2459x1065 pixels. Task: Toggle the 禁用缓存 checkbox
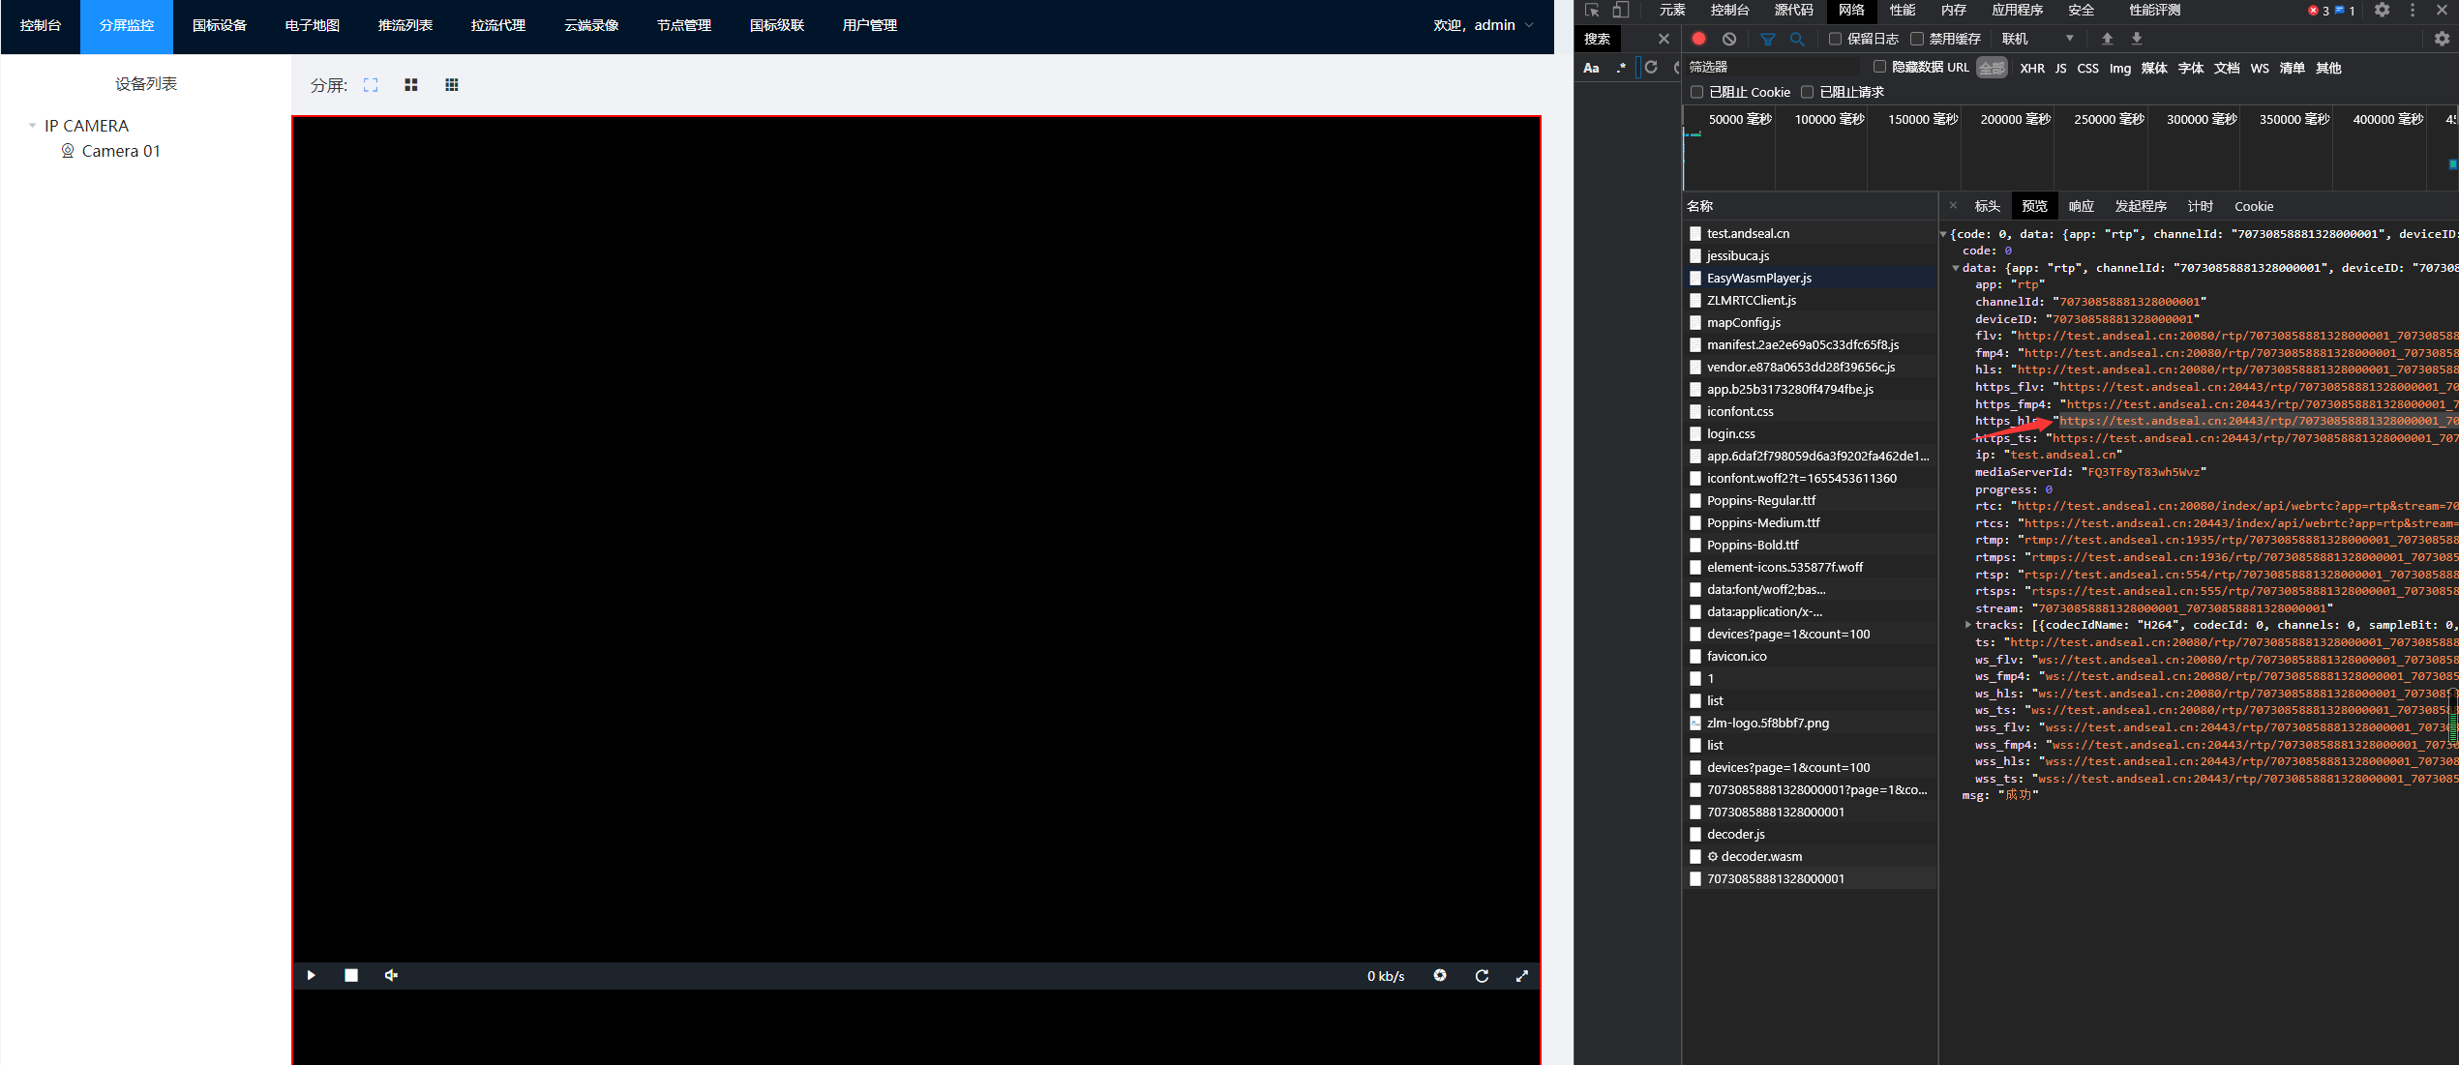click(x=1917, y=39)
